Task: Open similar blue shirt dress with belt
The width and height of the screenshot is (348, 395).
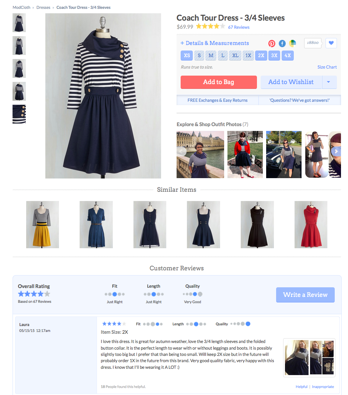Action: click(96, 225)
